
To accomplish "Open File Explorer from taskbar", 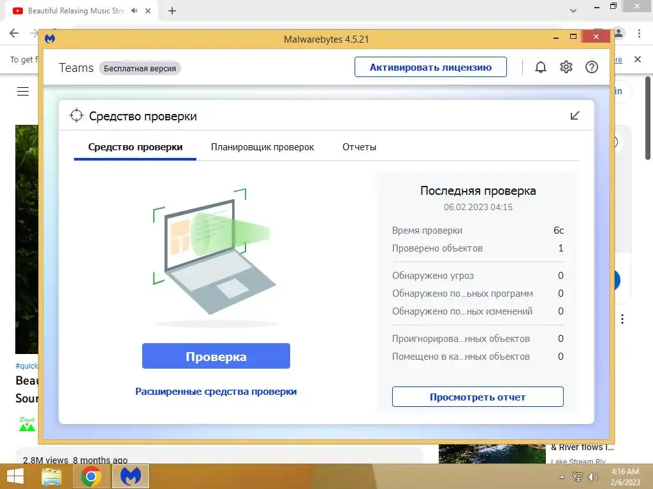I will coord(52,476).
